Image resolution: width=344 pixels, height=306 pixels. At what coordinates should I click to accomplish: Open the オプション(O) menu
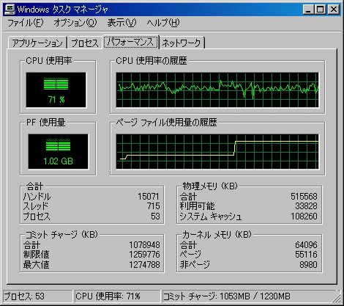point(75,23)
